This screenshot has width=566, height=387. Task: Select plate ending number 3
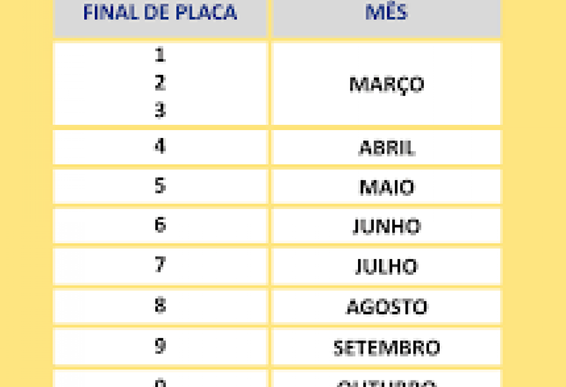coord(160,111)
